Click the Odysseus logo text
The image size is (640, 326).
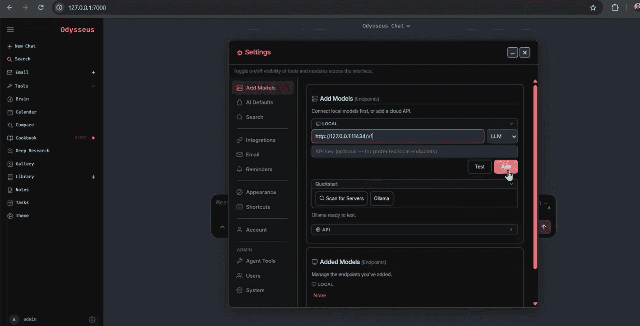click(77, 30)
